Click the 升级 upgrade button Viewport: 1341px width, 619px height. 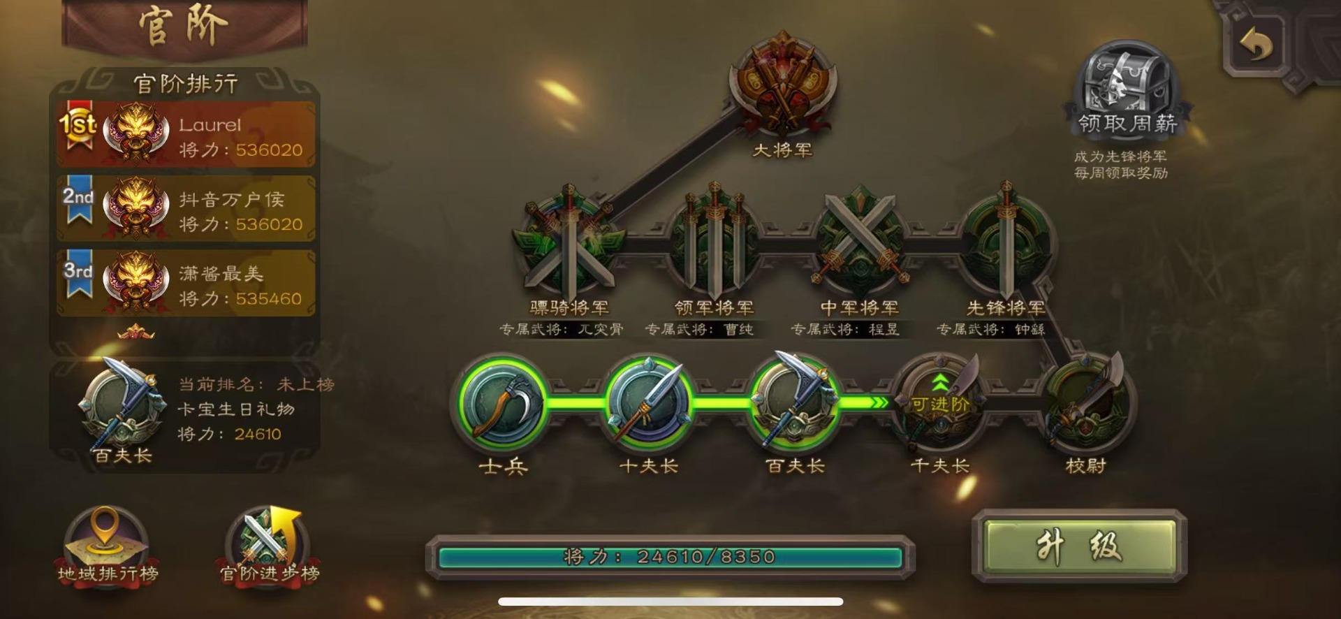(1080, 546)
